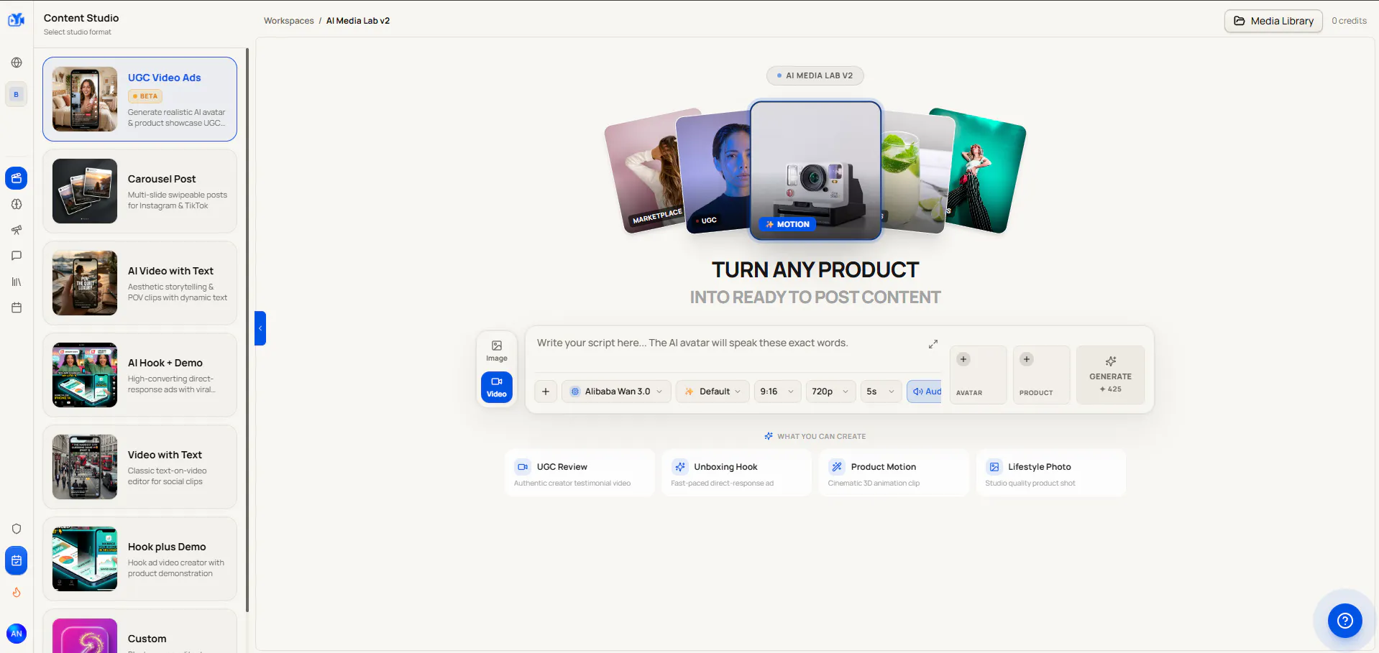Select the Hook plus Demo format
The height and width of the screenshot is (653, 1379).
(x=139, y=559)
